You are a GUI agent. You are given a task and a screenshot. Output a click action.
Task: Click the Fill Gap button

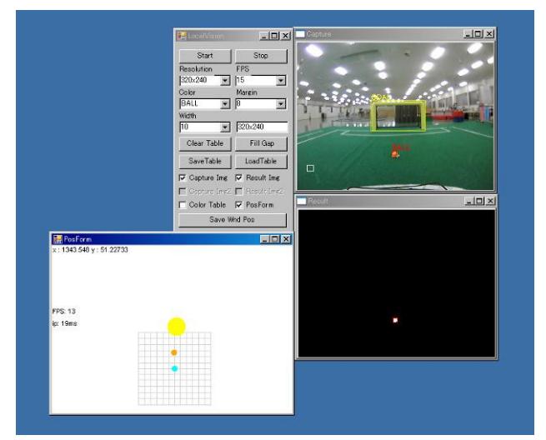tap(261, 143)
